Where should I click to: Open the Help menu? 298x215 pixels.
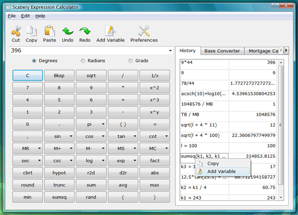point(40,16)
